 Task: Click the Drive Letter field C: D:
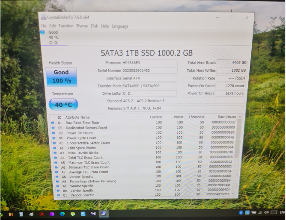(149, 94)
